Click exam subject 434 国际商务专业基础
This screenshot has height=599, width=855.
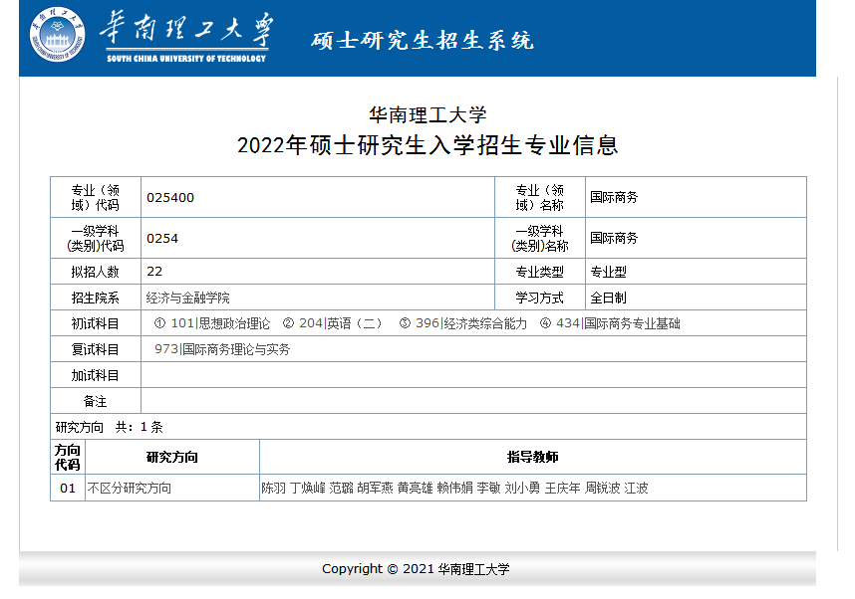point(610,323)
